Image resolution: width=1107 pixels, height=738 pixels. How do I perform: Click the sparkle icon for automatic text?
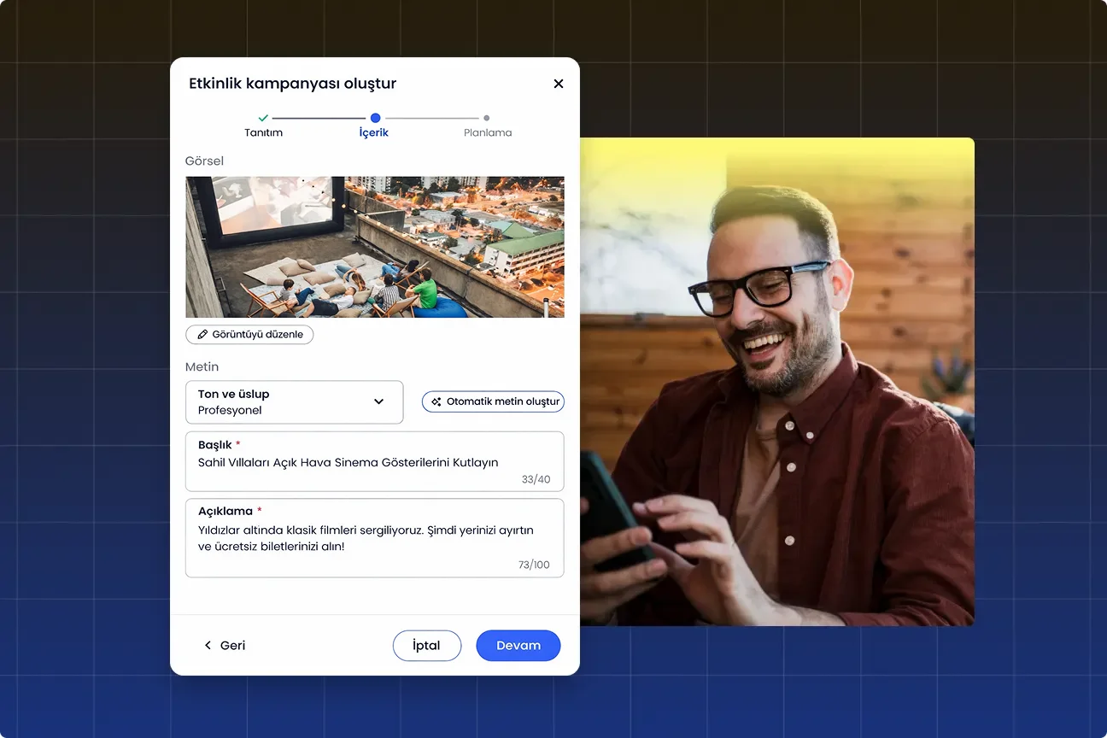coord(436,401)
